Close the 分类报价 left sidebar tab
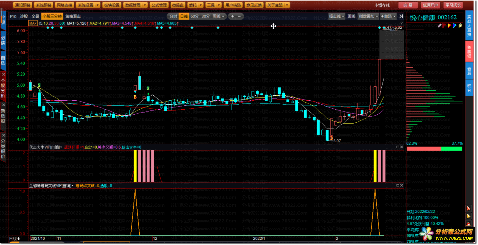Screen dimensions: 478x245 [3, 135]
